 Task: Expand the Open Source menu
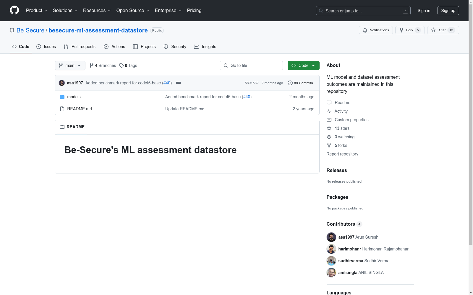coord(133,11)
